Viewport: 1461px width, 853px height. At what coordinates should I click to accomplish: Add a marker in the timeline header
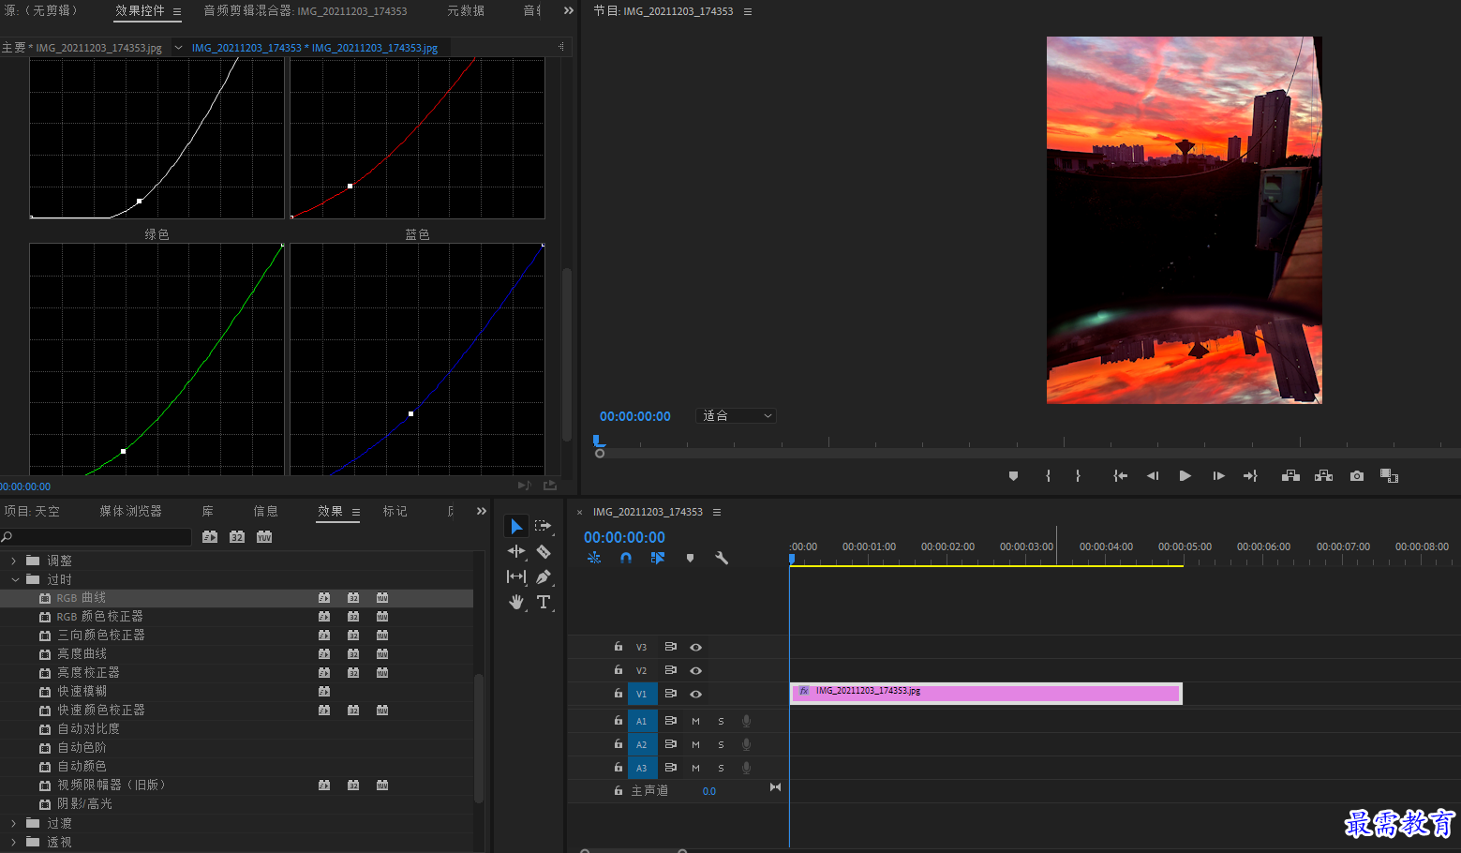[x=690, y=558]
